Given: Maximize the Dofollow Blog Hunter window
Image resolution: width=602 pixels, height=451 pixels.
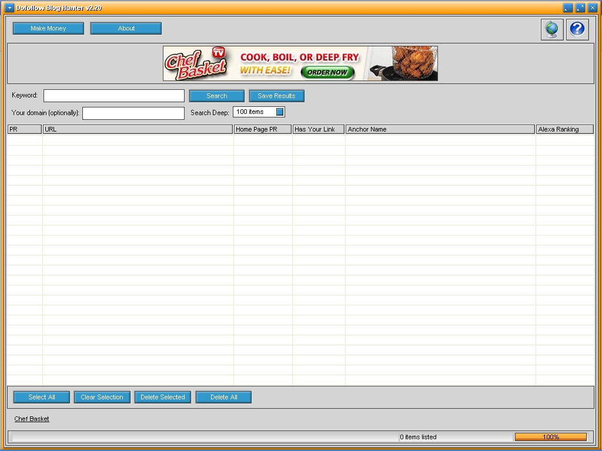Looking at the screenshot, I should (580, 8).
